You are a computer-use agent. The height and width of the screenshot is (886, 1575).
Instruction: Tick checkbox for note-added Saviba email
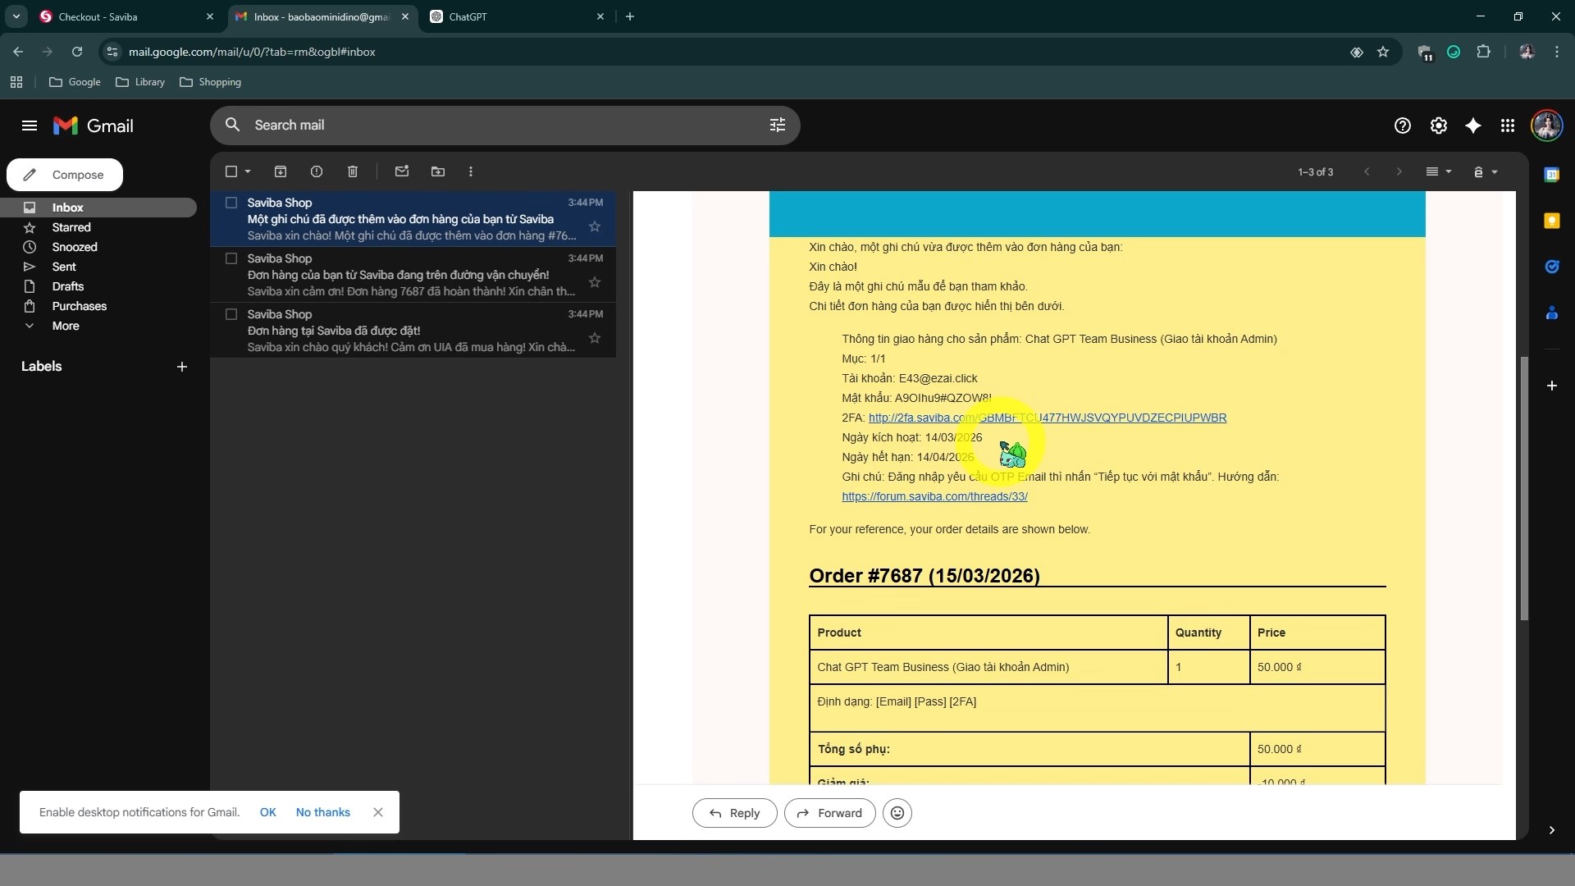tap(231, 203)
